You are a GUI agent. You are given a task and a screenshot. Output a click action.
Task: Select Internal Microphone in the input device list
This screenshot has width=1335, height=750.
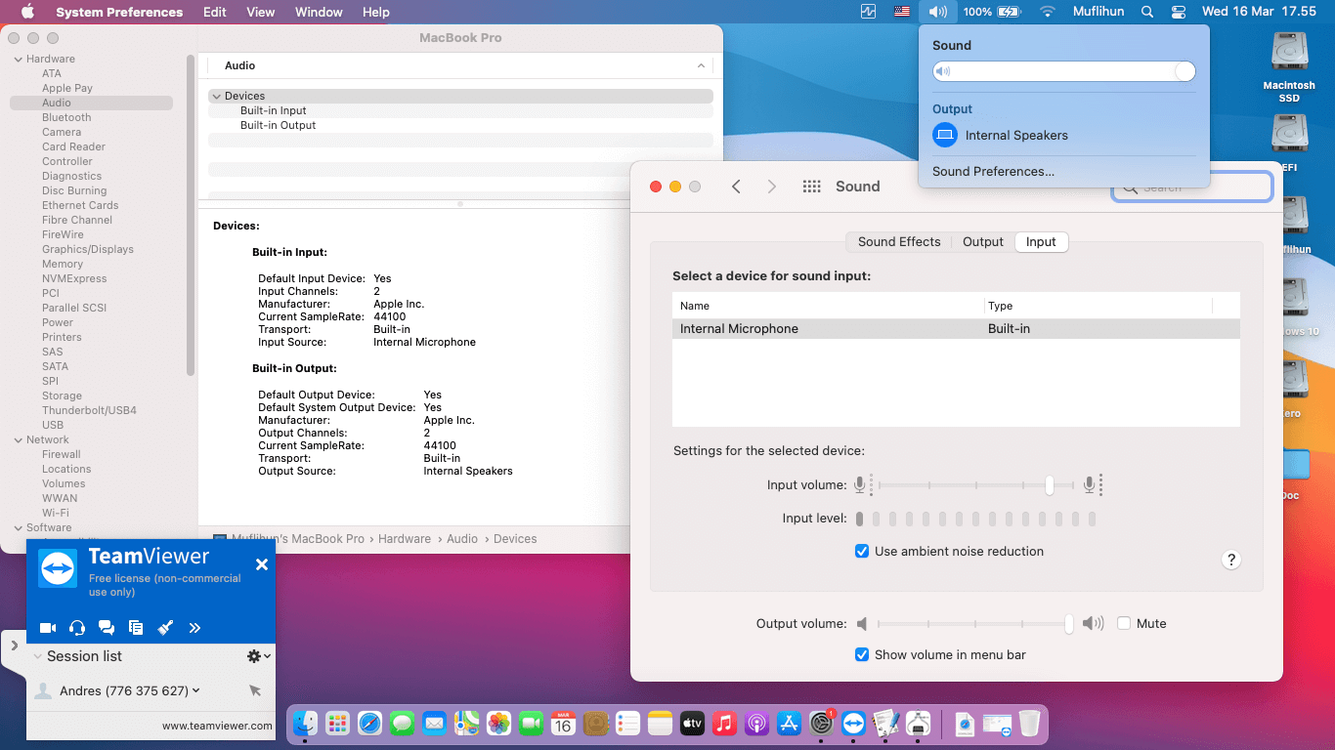tap(739, 328)
